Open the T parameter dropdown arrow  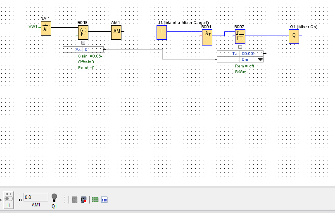260,60
